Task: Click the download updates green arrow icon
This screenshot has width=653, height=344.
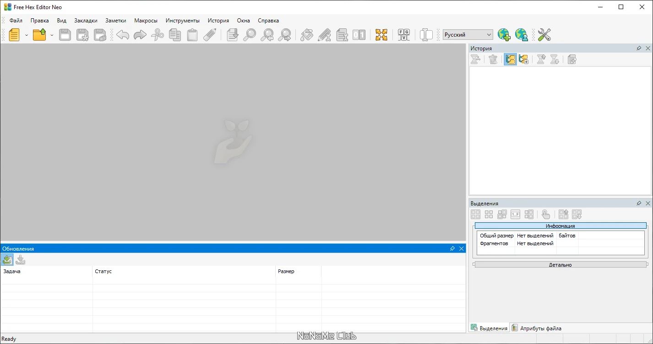Action: [x=7, y=260]
